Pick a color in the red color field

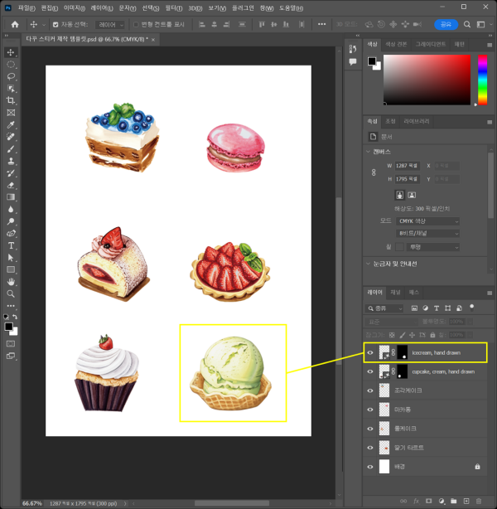click(x=427, y=80)
